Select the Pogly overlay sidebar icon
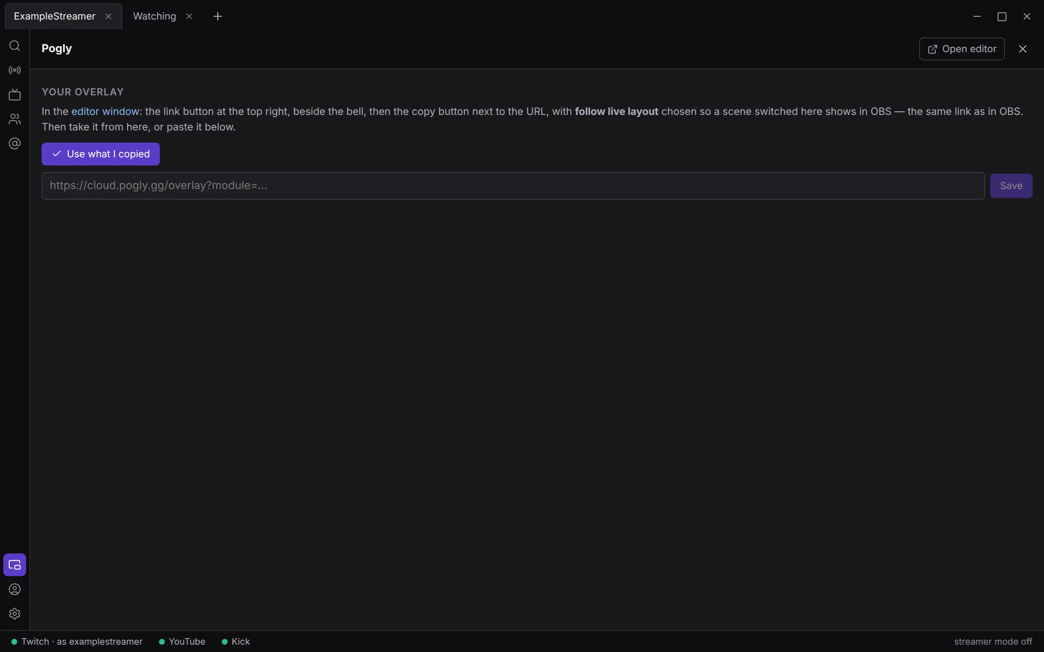1044x652 pixels. pos(15,565)
